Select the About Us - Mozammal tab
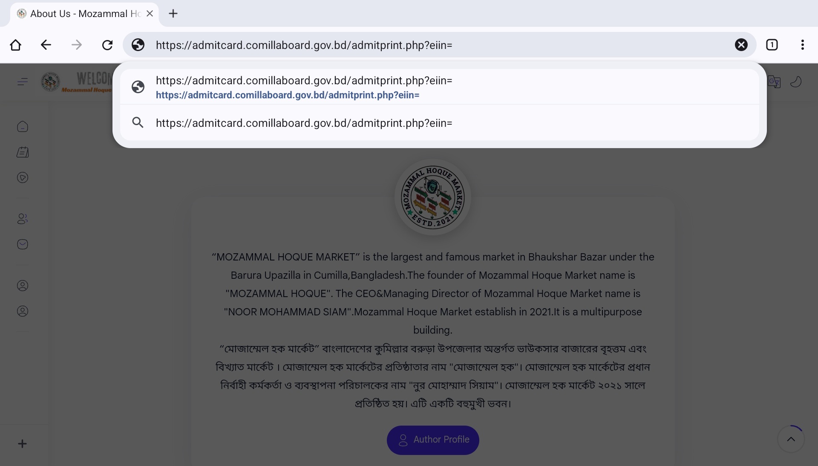The height and width of the screenshot is (466, 818). pos(84,14)
